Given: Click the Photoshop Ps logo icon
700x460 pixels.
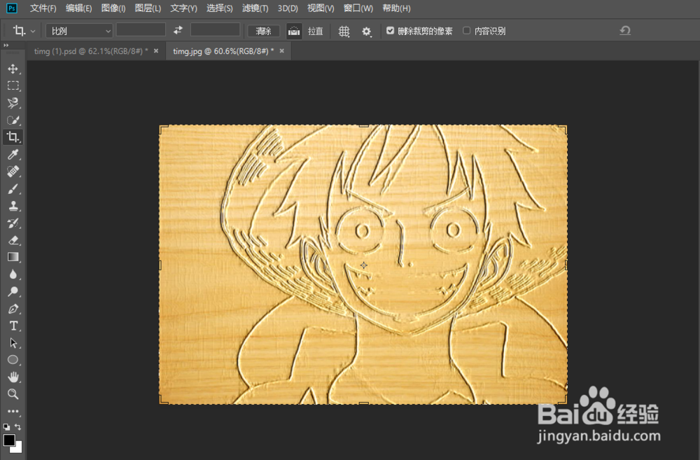Looking at the screenshot, I should coord(12,8).
